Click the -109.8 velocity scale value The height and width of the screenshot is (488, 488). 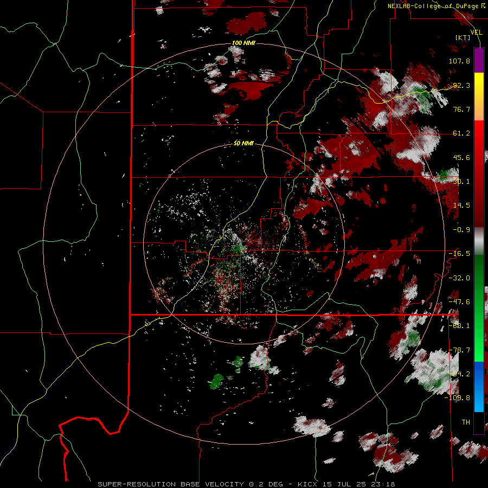[458, 398]
